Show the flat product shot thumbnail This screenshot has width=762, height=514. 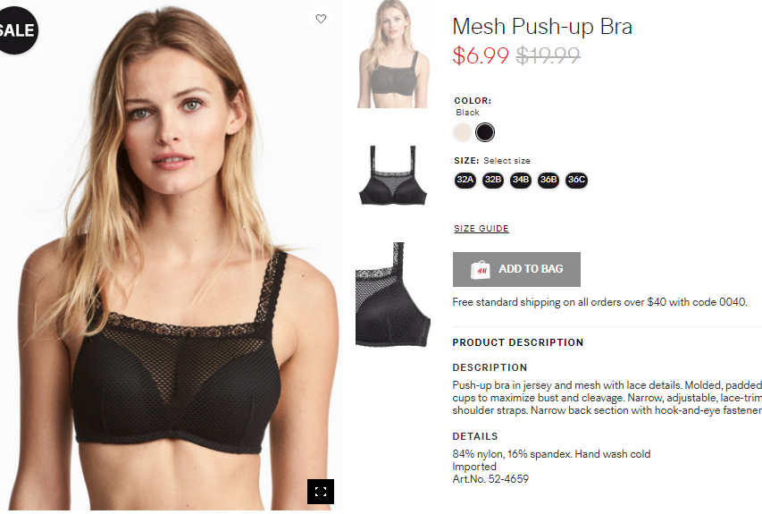pos(393,175)
